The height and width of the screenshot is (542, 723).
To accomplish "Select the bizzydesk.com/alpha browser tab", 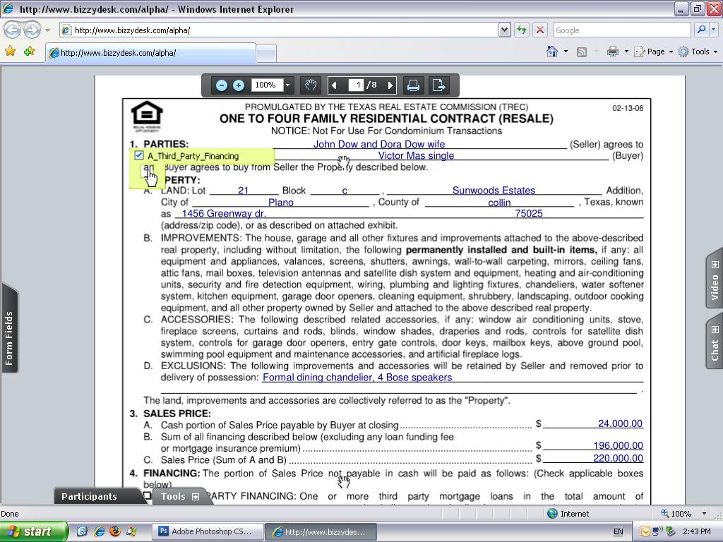I will tap(150, 53).
